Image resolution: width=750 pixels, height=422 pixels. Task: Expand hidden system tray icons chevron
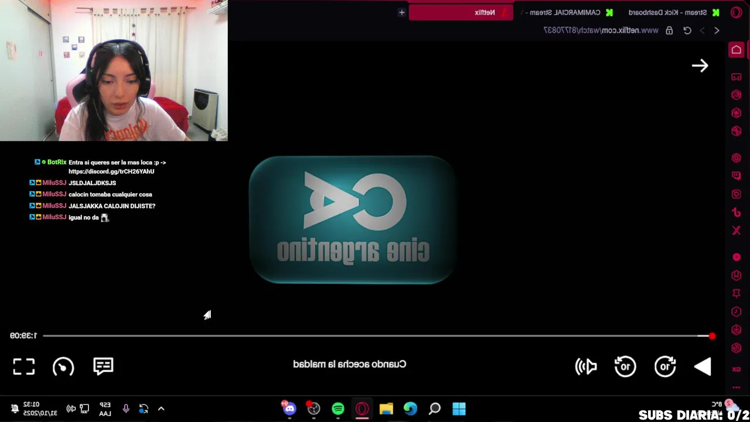[161, 409]
